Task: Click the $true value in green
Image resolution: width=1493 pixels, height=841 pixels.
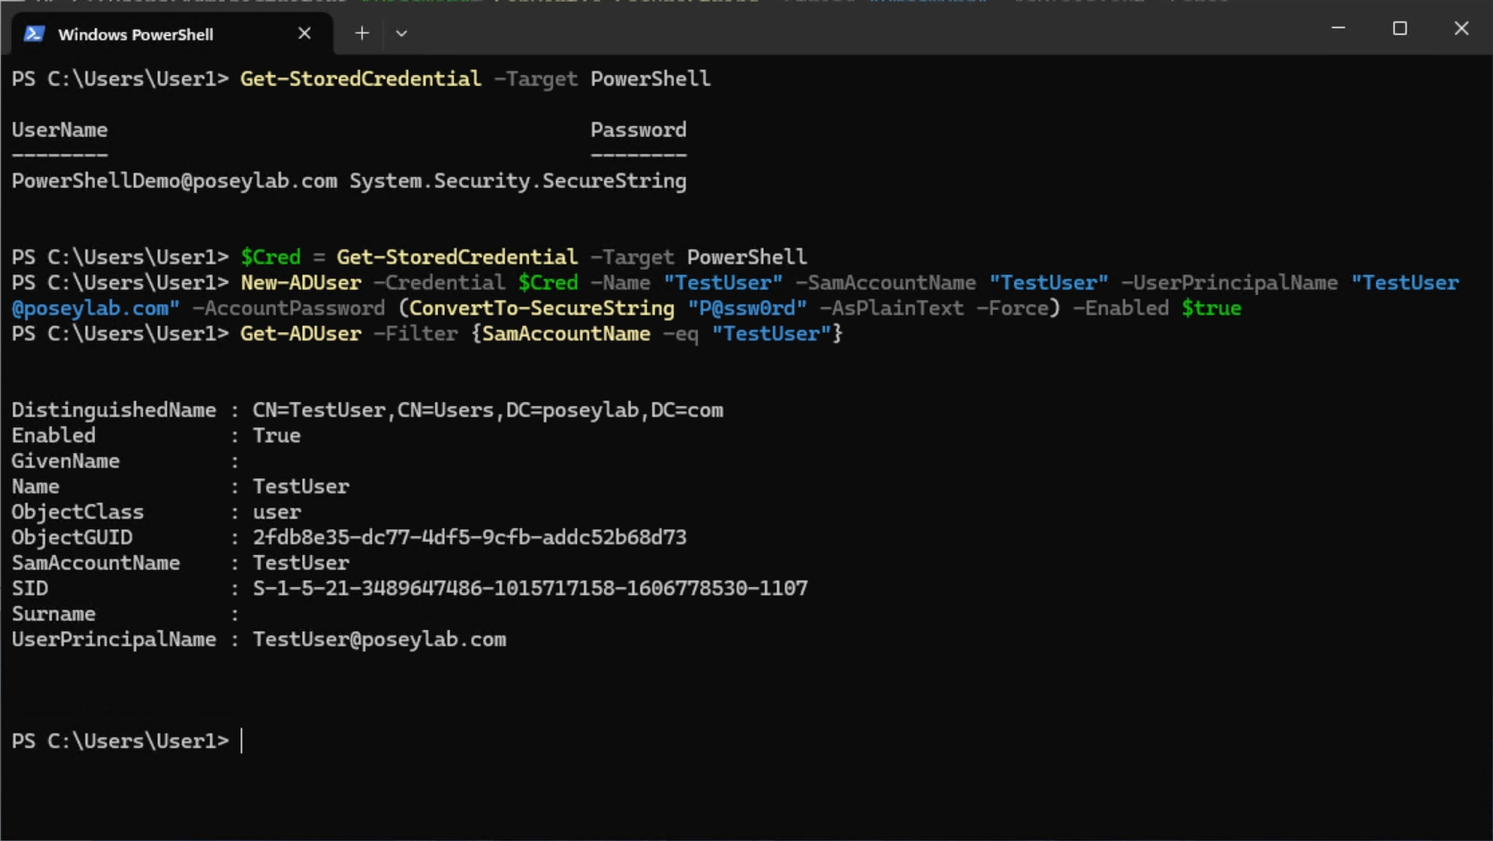Action: pyautogui.click(x=1212, y=307)
